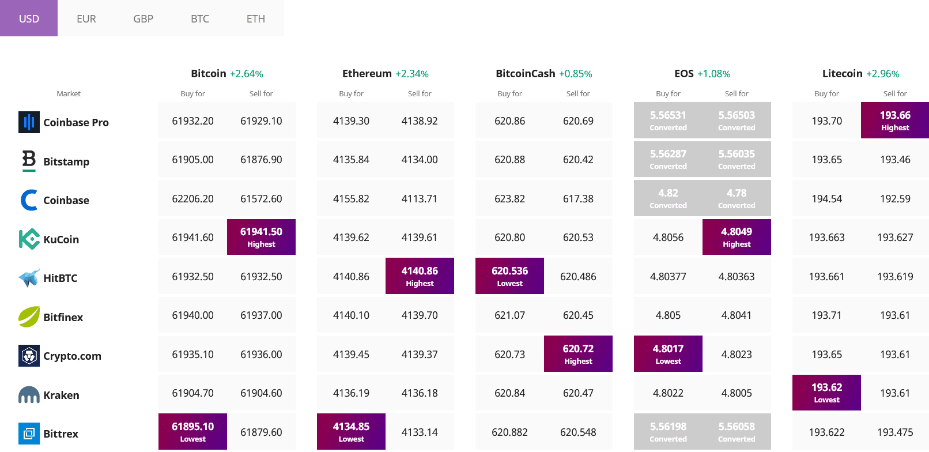Image resolution: width=929 pixels, height=452 pixels.
Task: Click Coinbase Bitcoin buy price 62206.20
Action: point(192,198)
